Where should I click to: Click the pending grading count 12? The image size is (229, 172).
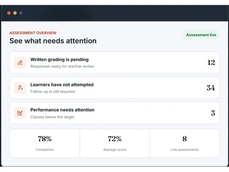211,62
